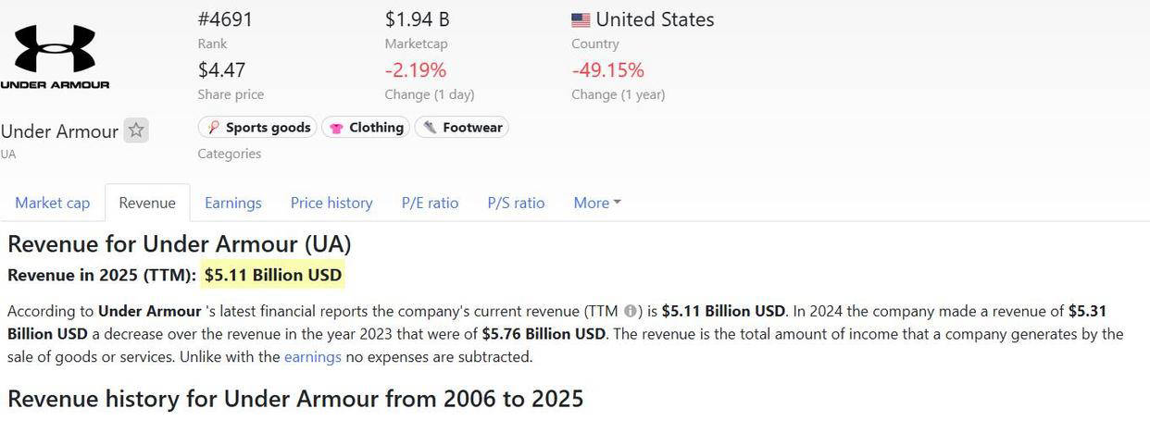Switch to the P/S ratio tab
Image resolution: width=1150 pixels, height=421 pixels.
click(516, 203)
